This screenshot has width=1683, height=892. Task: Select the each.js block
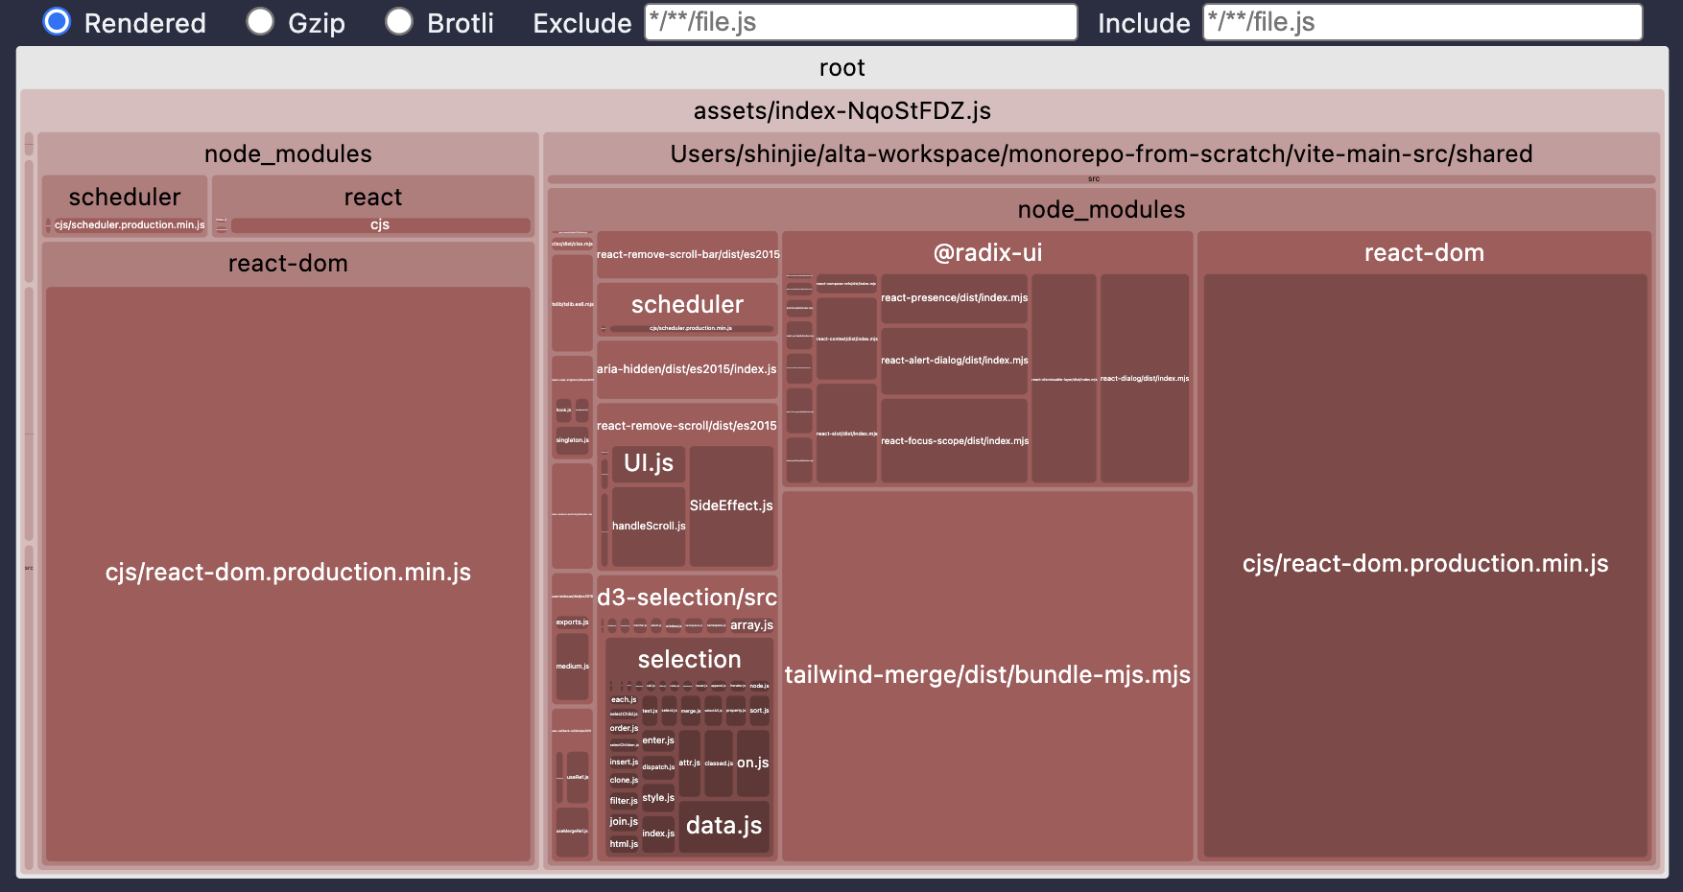point(624,700)
